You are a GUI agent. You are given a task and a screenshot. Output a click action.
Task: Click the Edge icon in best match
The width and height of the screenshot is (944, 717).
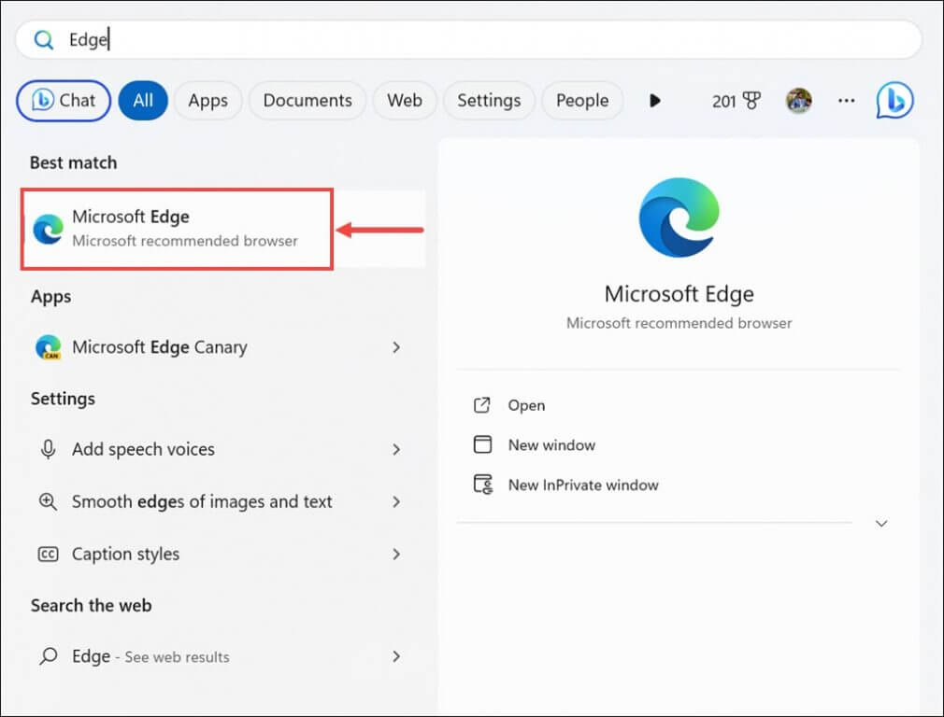click(49, 229)
